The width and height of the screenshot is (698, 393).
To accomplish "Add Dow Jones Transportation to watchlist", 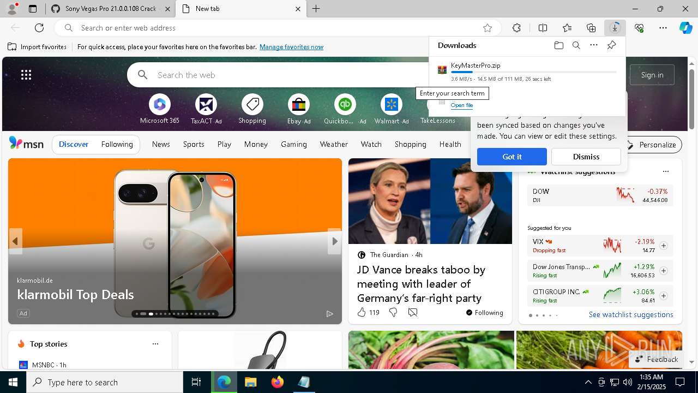I will 664,271.
